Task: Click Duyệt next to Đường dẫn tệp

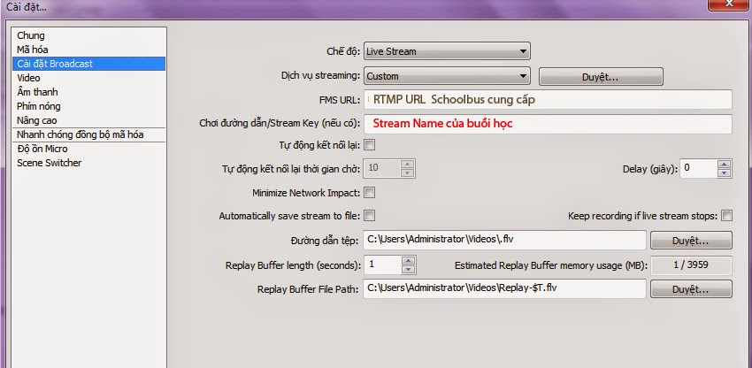Action: coord(691,241)
